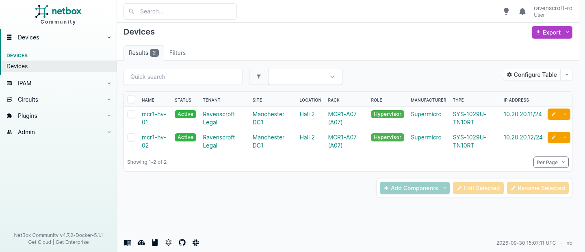Select the Results tab
This screenshot has width=585, height=252.
tap(144, 53)
